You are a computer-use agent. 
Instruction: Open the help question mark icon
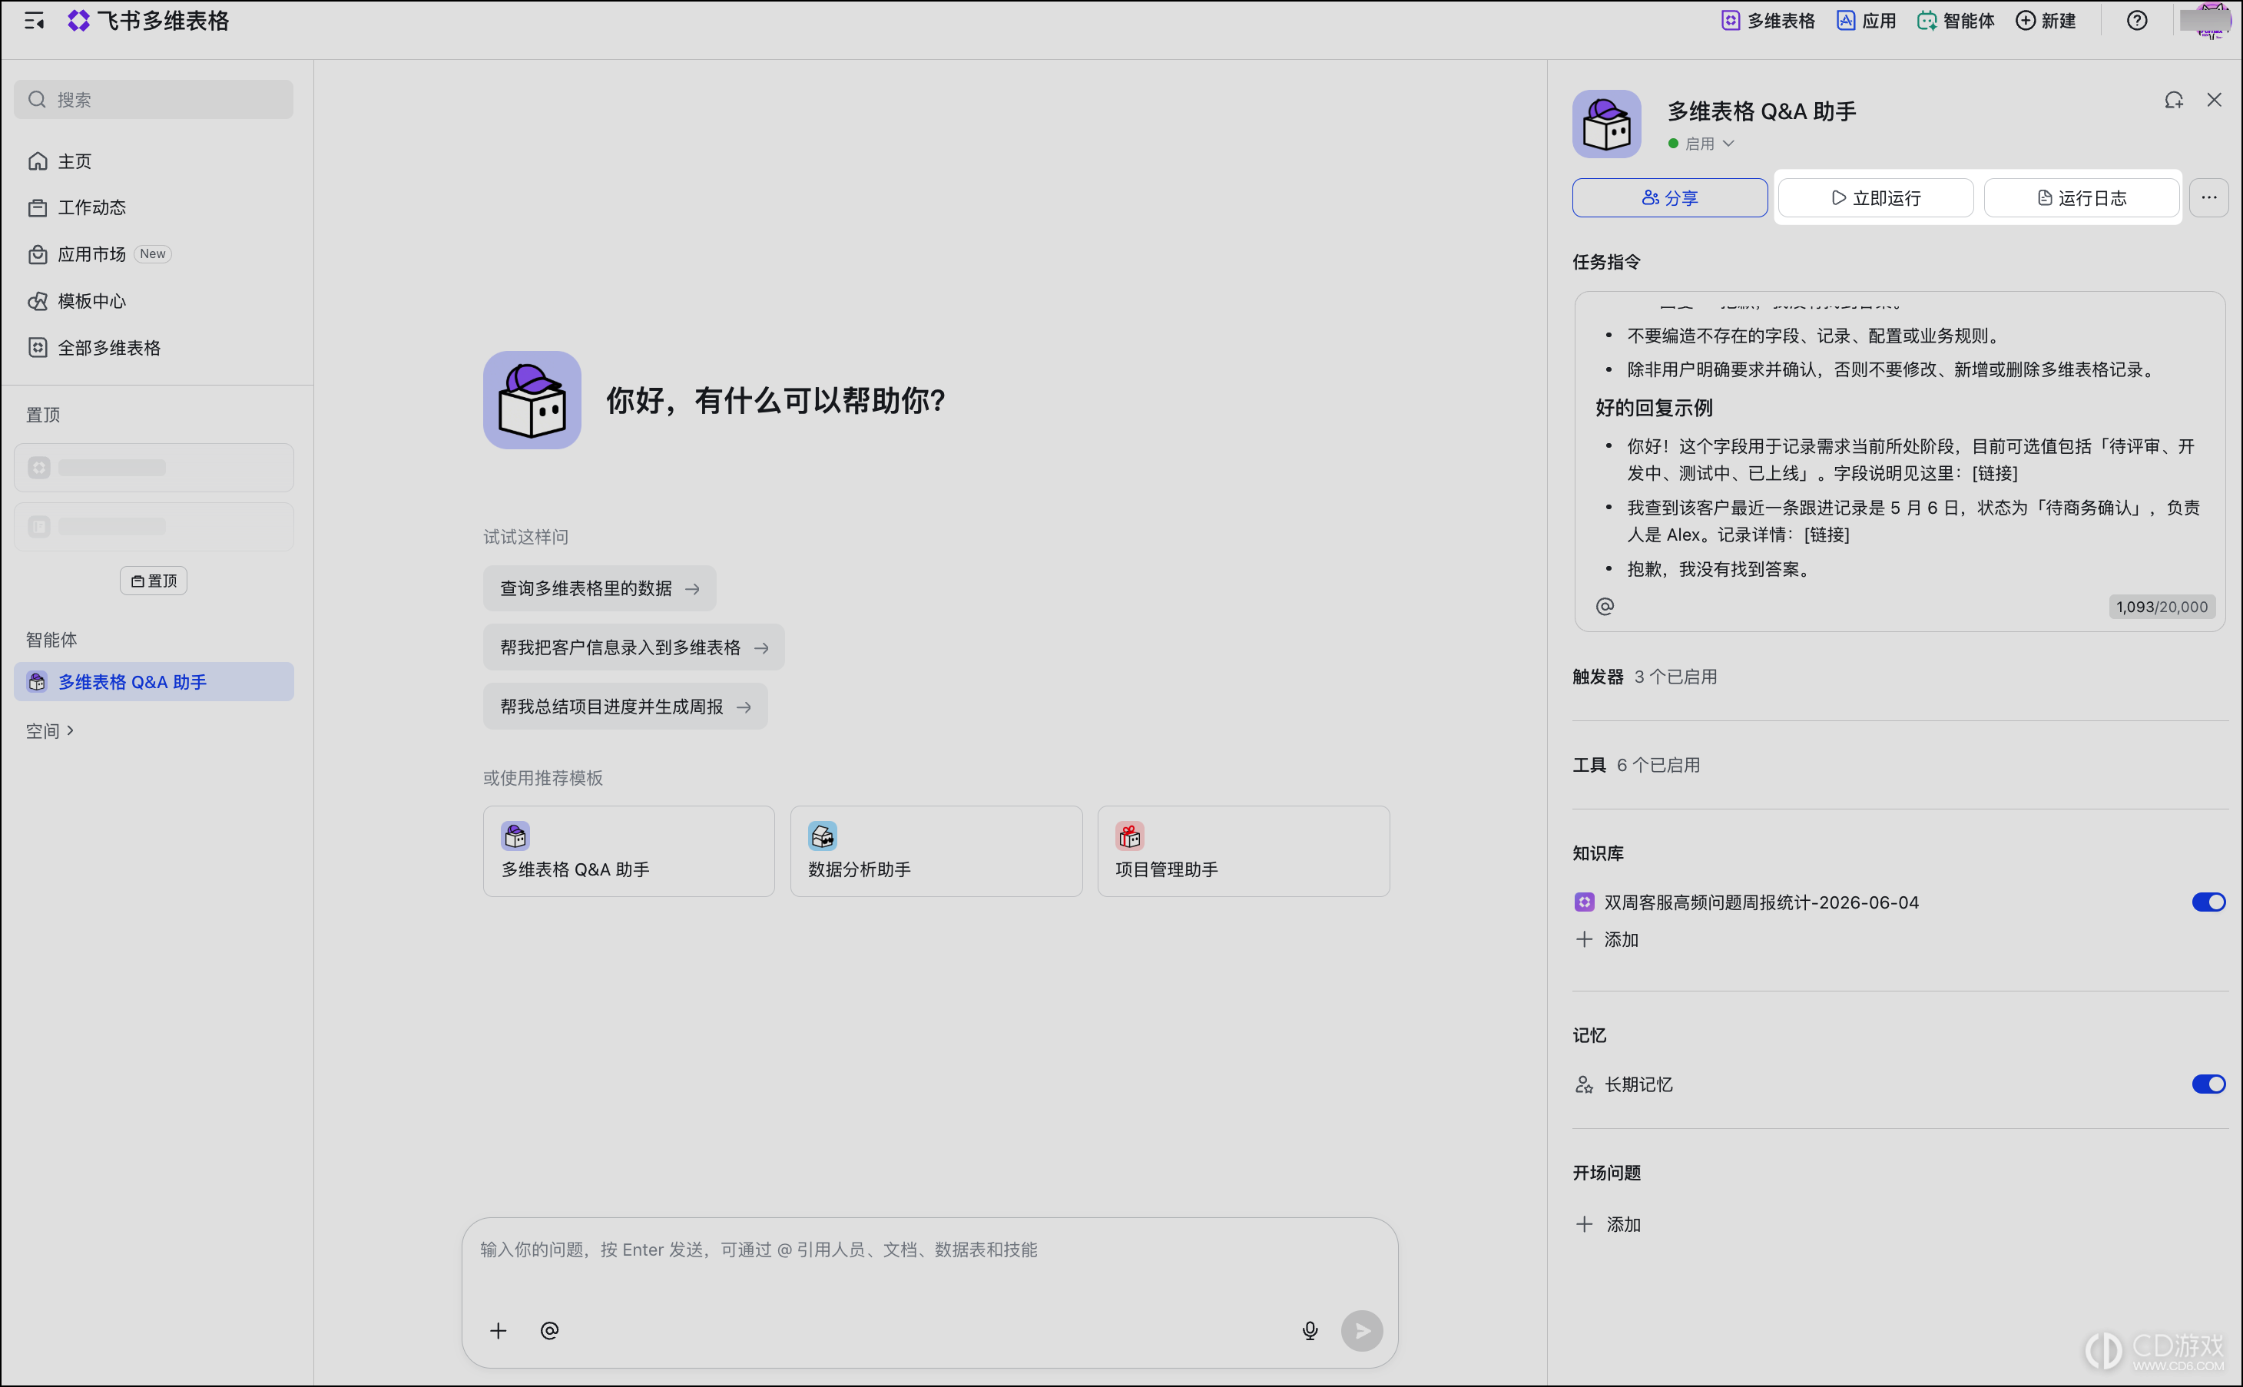point(2136,21)
